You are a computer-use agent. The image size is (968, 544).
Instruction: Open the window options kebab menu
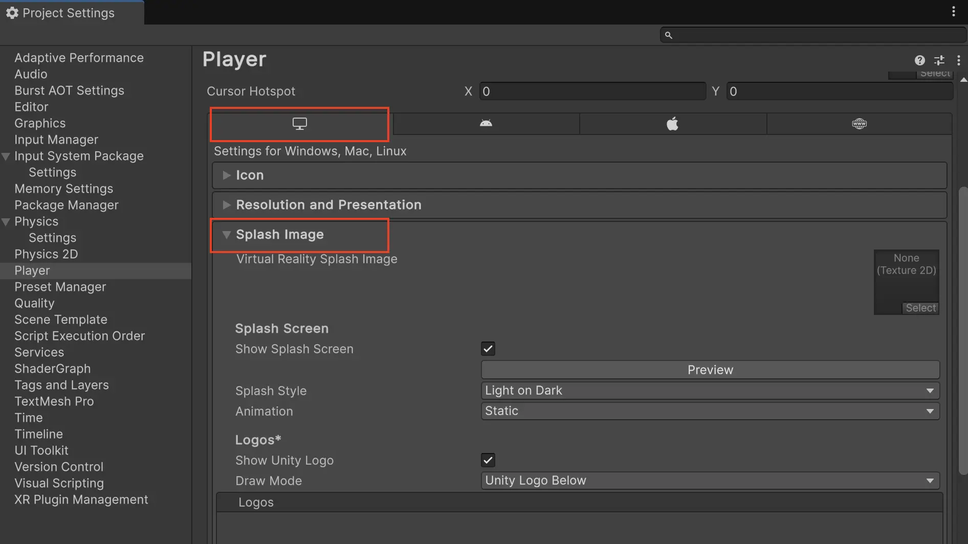pyautogui.click(x=954, y=12)
